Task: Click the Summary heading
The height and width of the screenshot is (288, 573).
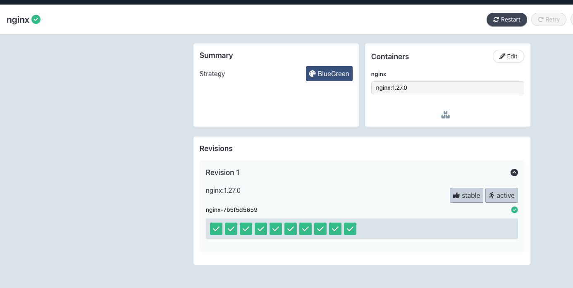Action: [216, 55]
